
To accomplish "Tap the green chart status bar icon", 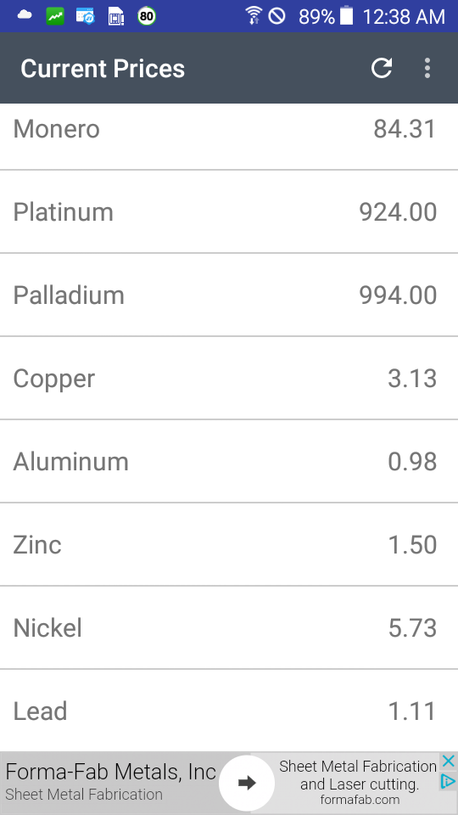I will pos(55,16).
